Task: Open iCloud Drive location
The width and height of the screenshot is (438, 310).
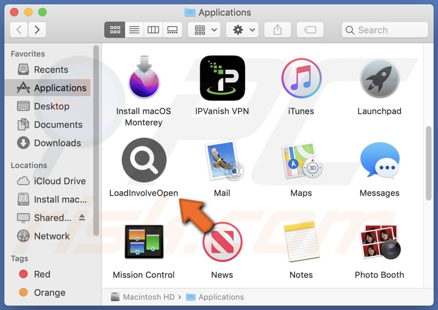Action: tap(48, 181)
